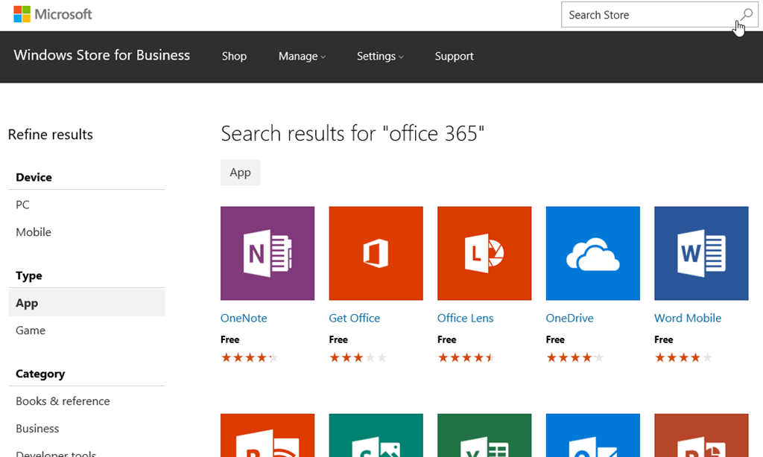Choose the Books & reference category
Screen dimensions: 763x457
point(63,401)
